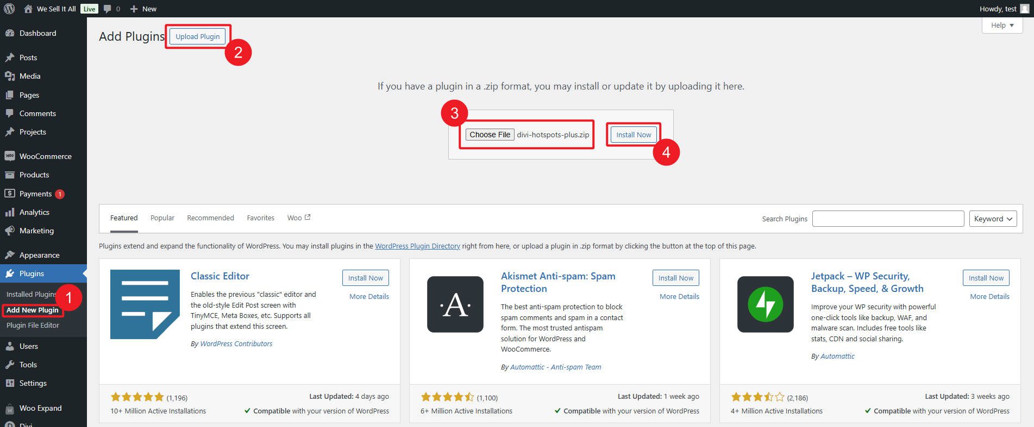
Task: Click the Users person icon in sidebar
Action: click(x=10, y=346)
